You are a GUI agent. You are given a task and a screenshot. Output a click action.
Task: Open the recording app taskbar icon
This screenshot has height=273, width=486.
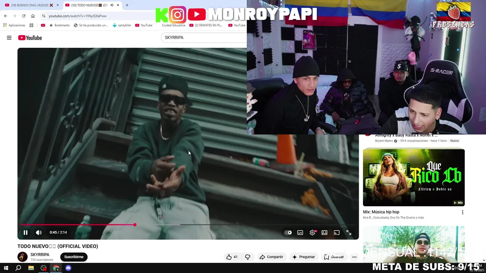coord(44,268)
